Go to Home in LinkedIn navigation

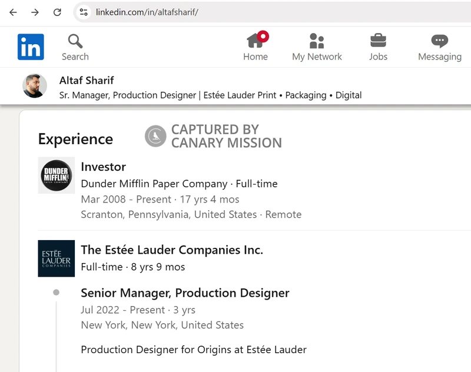(256, 47)
